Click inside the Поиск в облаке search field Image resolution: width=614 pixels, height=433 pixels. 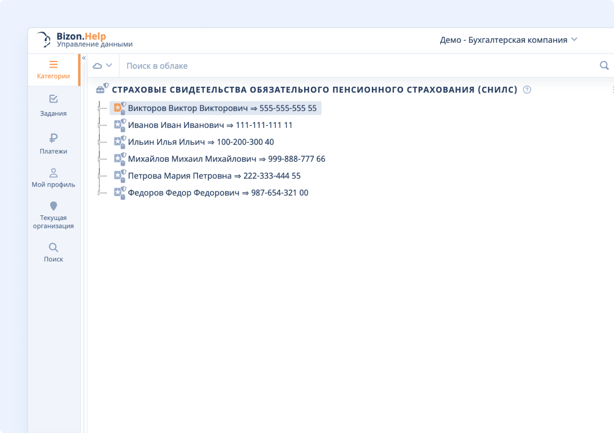(x=282, y=65)
